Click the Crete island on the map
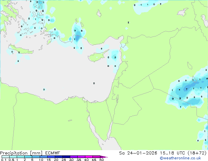This screenshot has height=161, width=208. [x=21, y=49]
